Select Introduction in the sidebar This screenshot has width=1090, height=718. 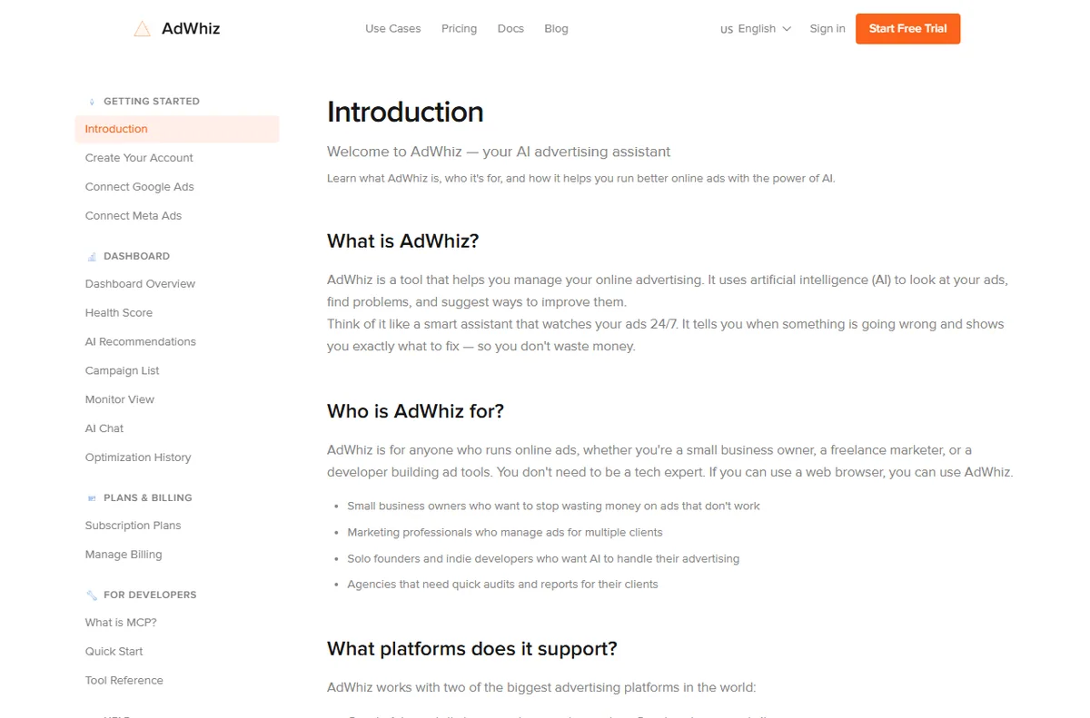[177, 129]
